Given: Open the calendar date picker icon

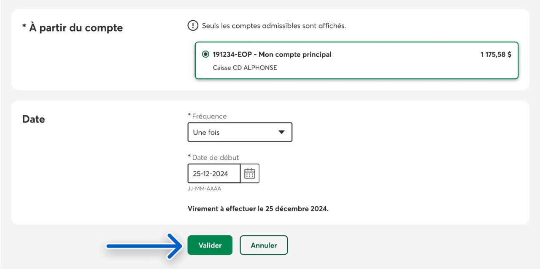Looking at the screenshot, I should (x=250, y=173).
